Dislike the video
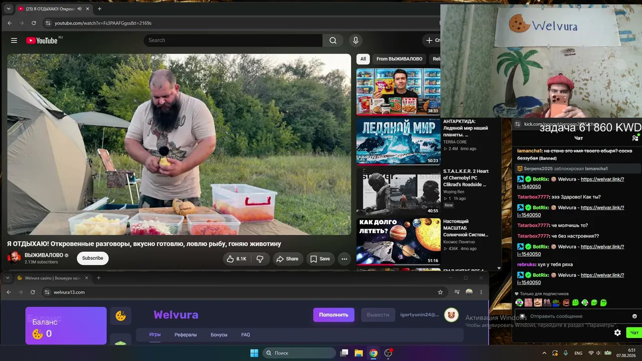The width and height of the screenshot is (642, 361). [260, 259]
